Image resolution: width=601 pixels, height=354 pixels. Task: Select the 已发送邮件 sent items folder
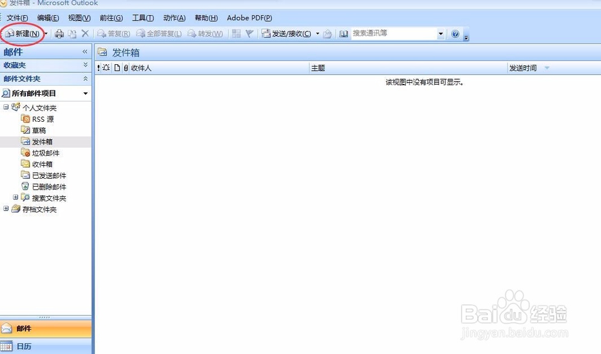[x=49, y=176]
